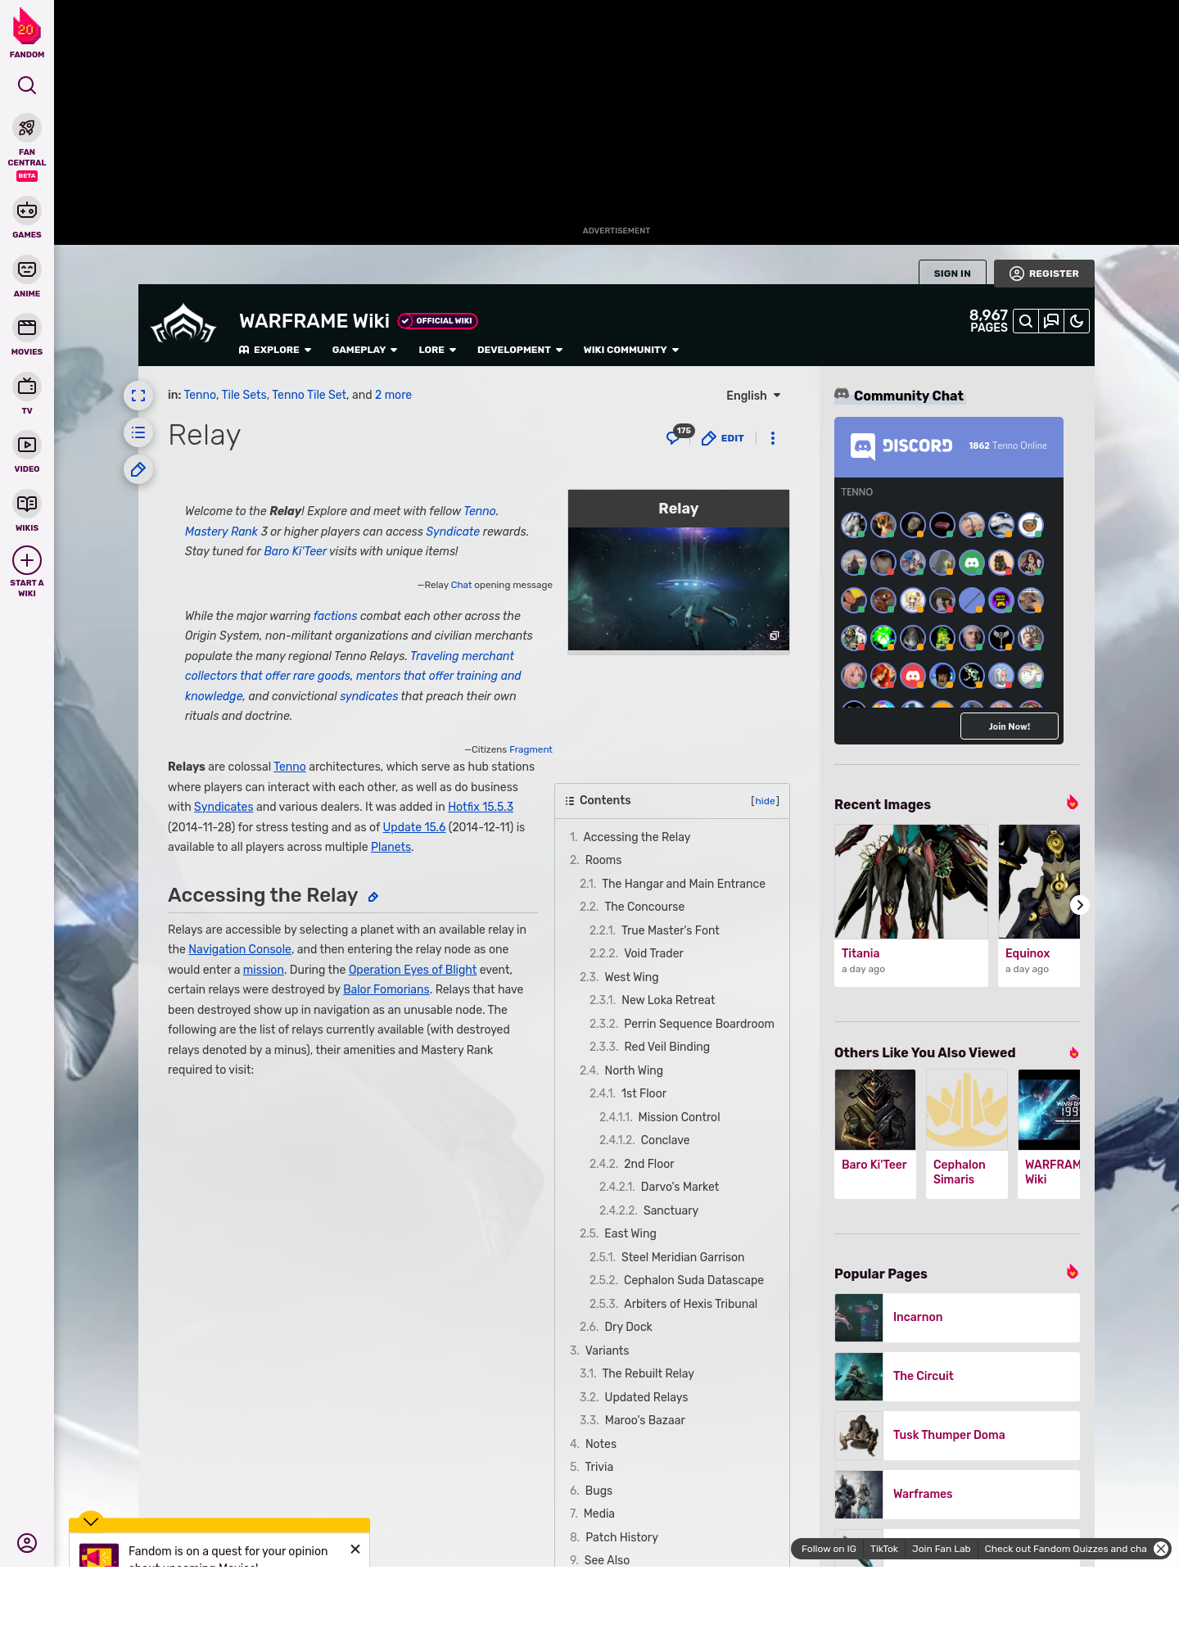Collapse the Fandom survey banner
Screen dimensions: 1179x1638
click(91, 1521)
